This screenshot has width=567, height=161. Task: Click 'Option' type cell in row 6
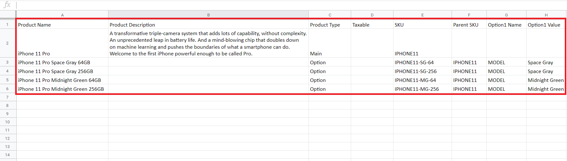330,89
